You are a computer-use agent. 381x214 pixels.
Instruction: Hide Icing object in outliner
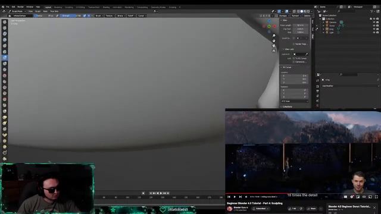(x=374, y=29)
